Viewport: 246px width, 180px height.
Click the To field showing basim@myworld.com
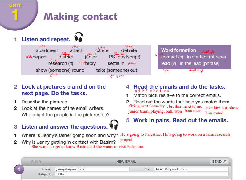[x=191, y=169]
